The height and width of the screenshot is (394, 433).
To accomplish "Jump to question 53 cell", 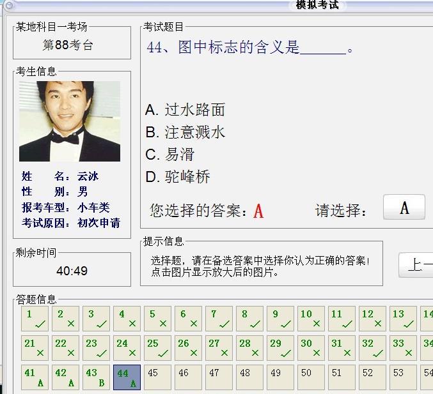I will click(403, 377).
